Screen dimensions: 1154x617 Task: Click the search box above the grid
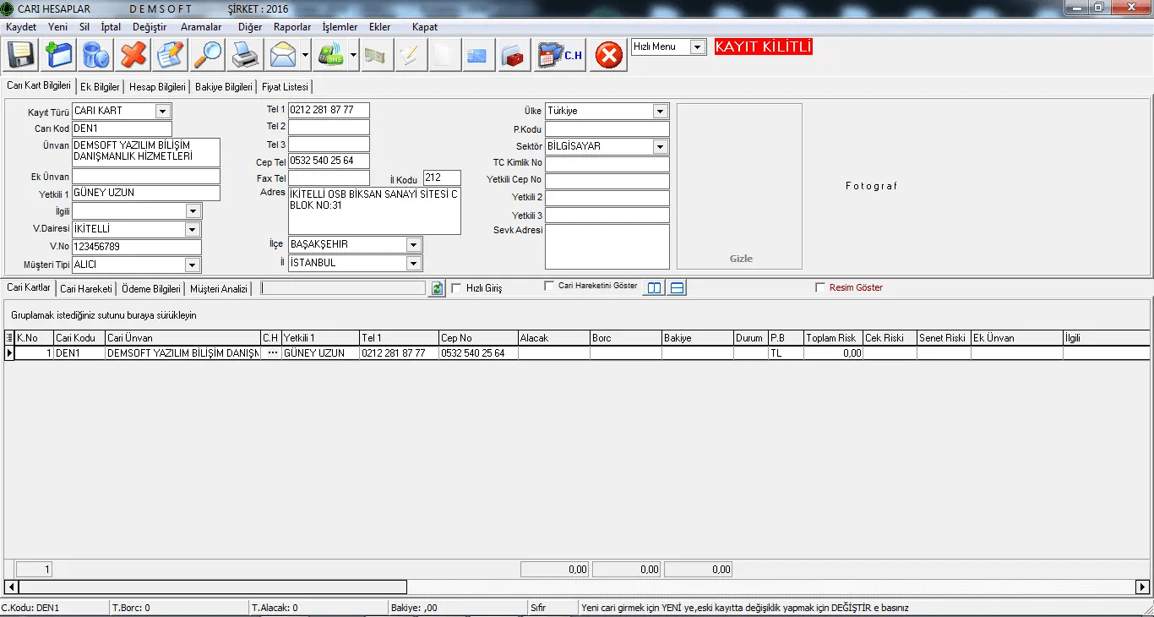tap(343, 288)
